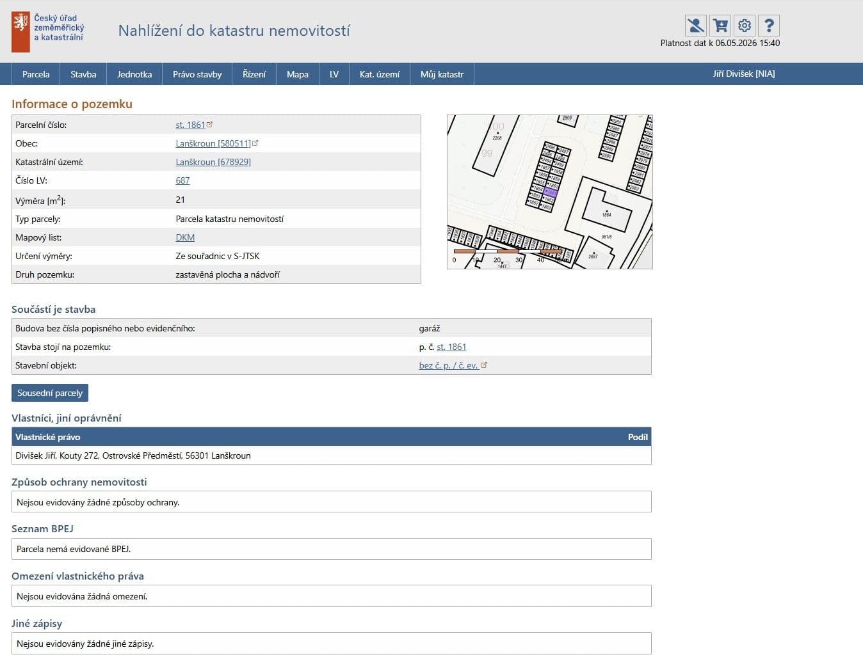Screen dimensions: 863x657
Task: Click the Sousední parcely button
Action: tap(50, 393)
